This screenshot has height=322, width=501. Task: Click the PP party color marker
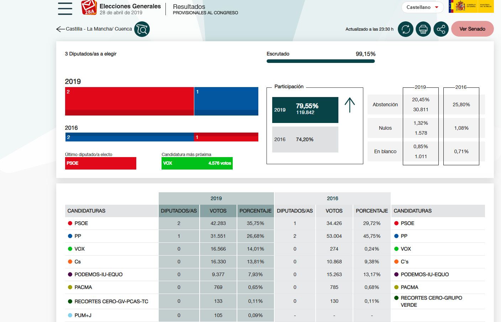(x=69, y=236)
